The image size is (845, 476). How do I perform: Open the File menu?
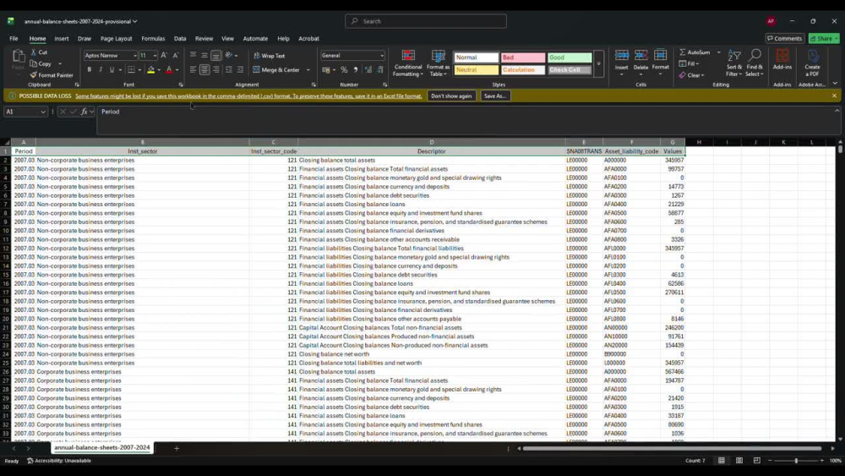[14, 39]
